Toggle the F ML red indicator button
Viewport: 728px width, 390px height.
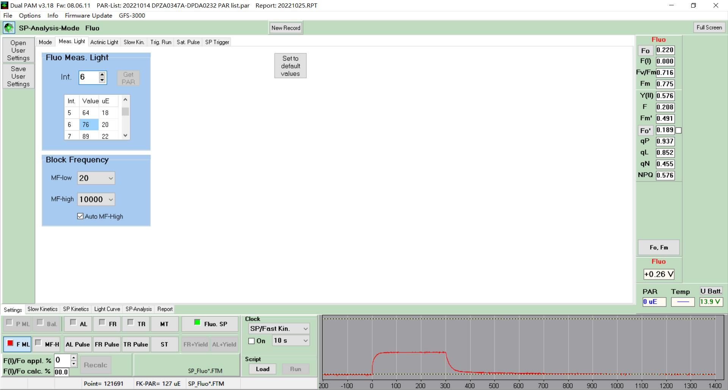point(17,344)
